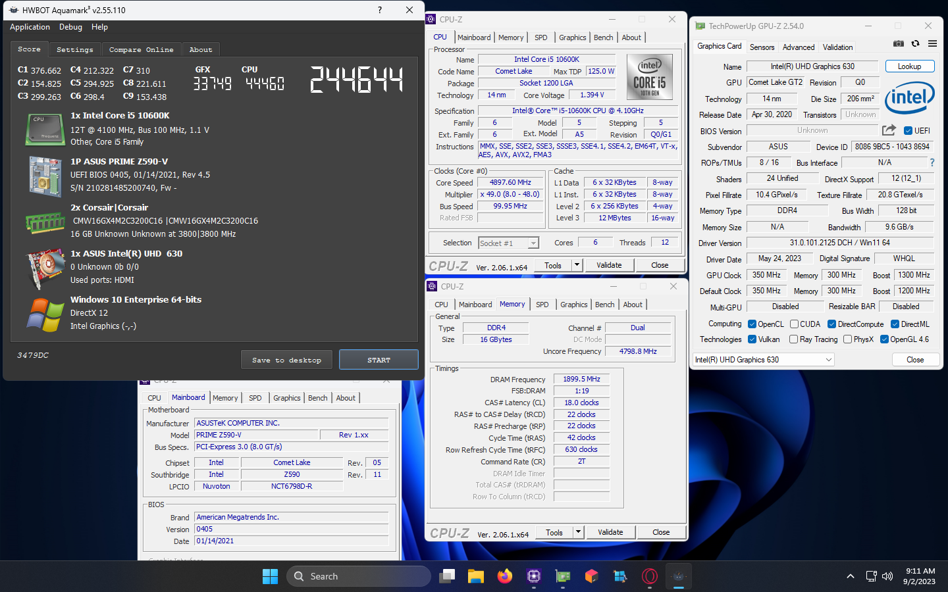
Task: Show hidden system tray icons
Action: pos(851,576)
